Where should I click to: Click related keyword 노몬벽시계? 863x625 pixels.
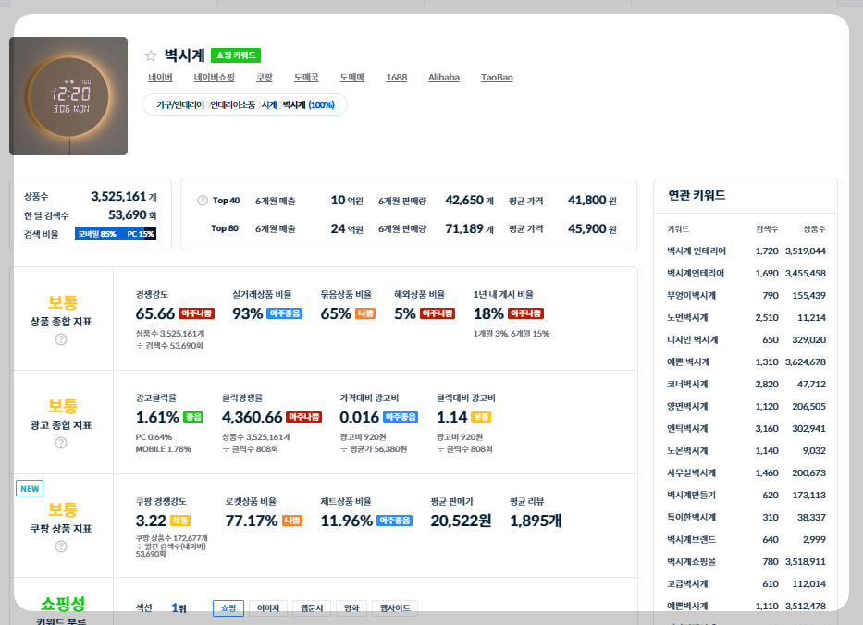[687, 450]
